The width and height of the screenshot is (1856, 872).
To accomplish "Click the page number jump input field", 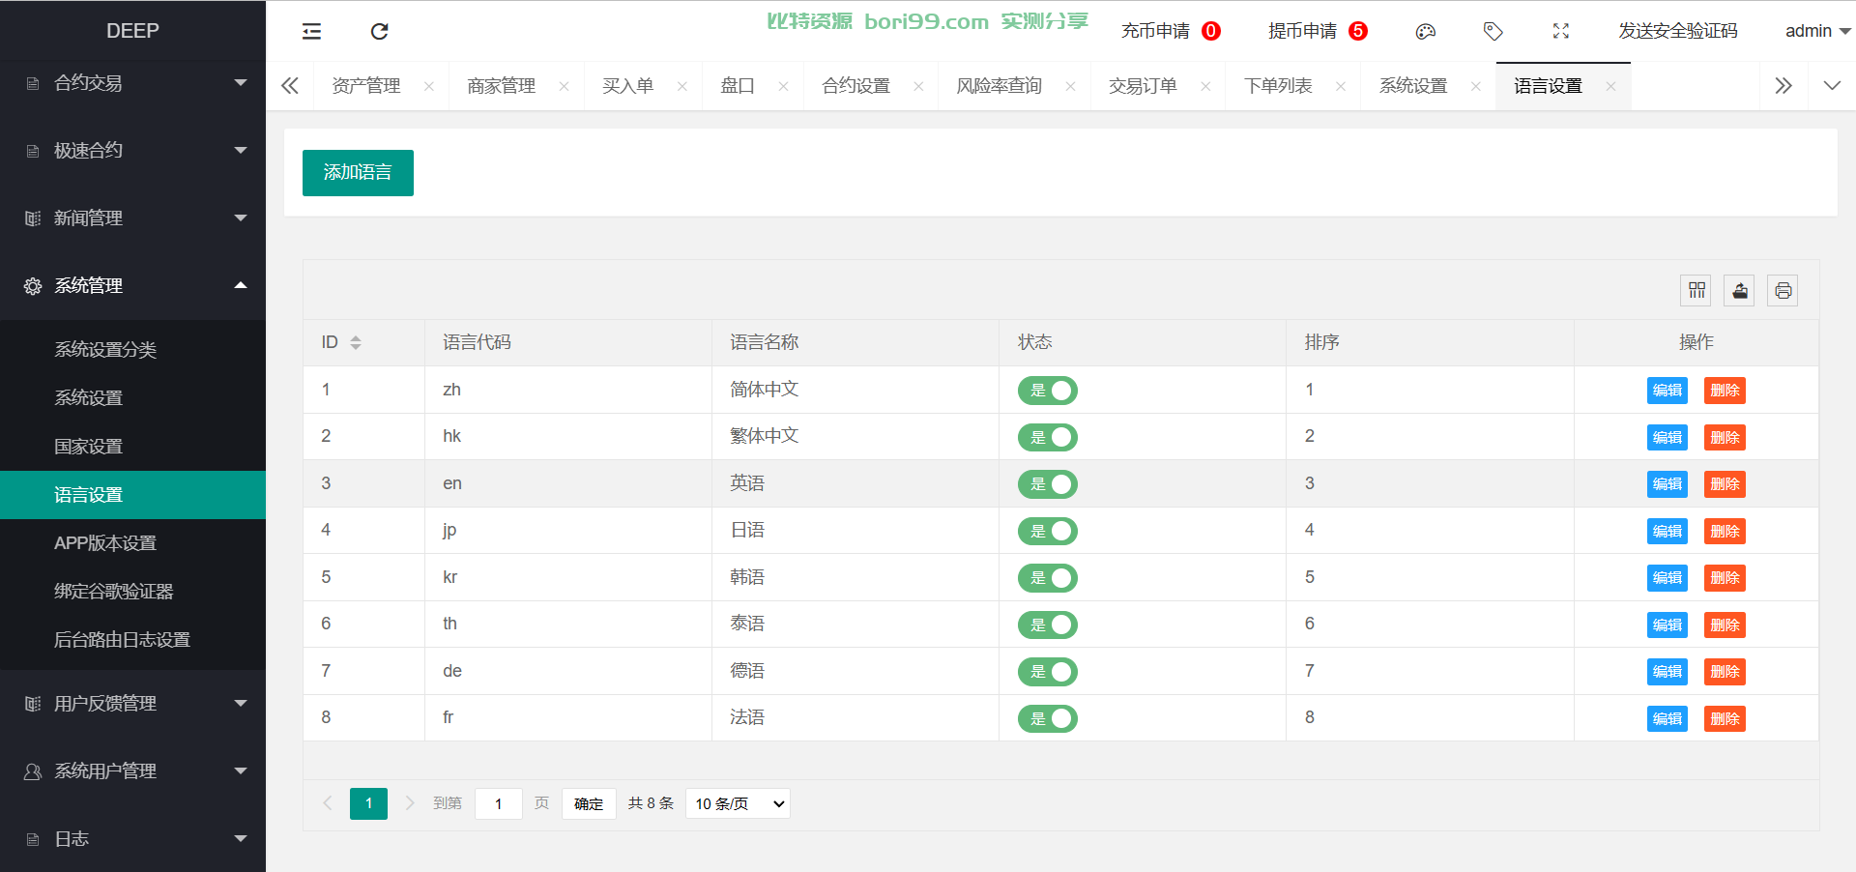I will tap(499, 803).
